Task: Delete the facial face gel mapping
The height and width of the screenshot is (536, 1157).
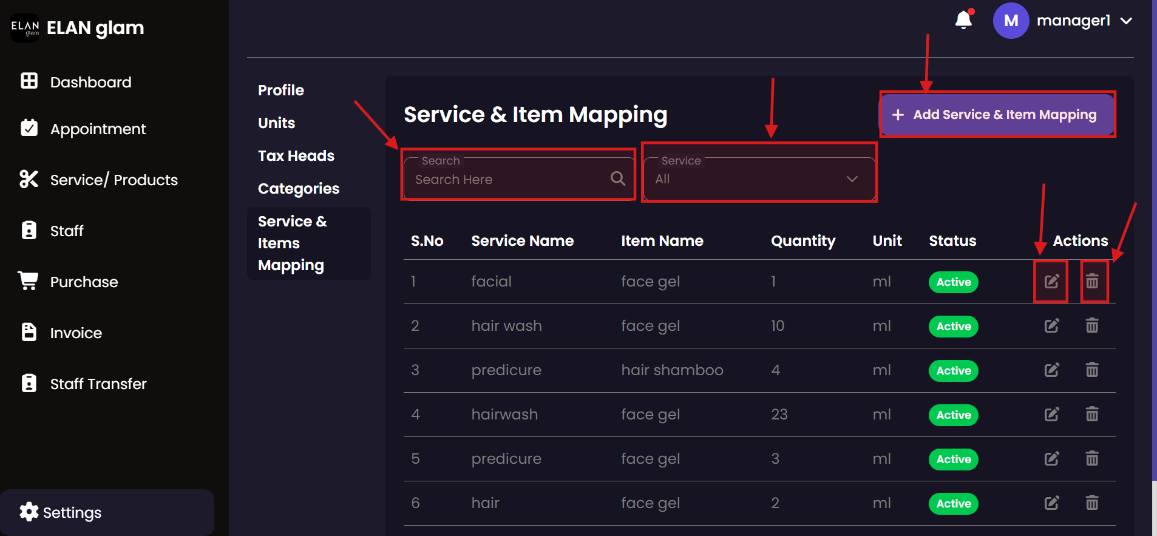Action: point(1092,281)
